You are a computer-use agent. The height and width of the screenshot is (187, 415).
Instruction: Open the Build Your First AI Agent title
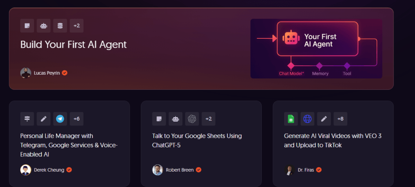click(74, 44)
